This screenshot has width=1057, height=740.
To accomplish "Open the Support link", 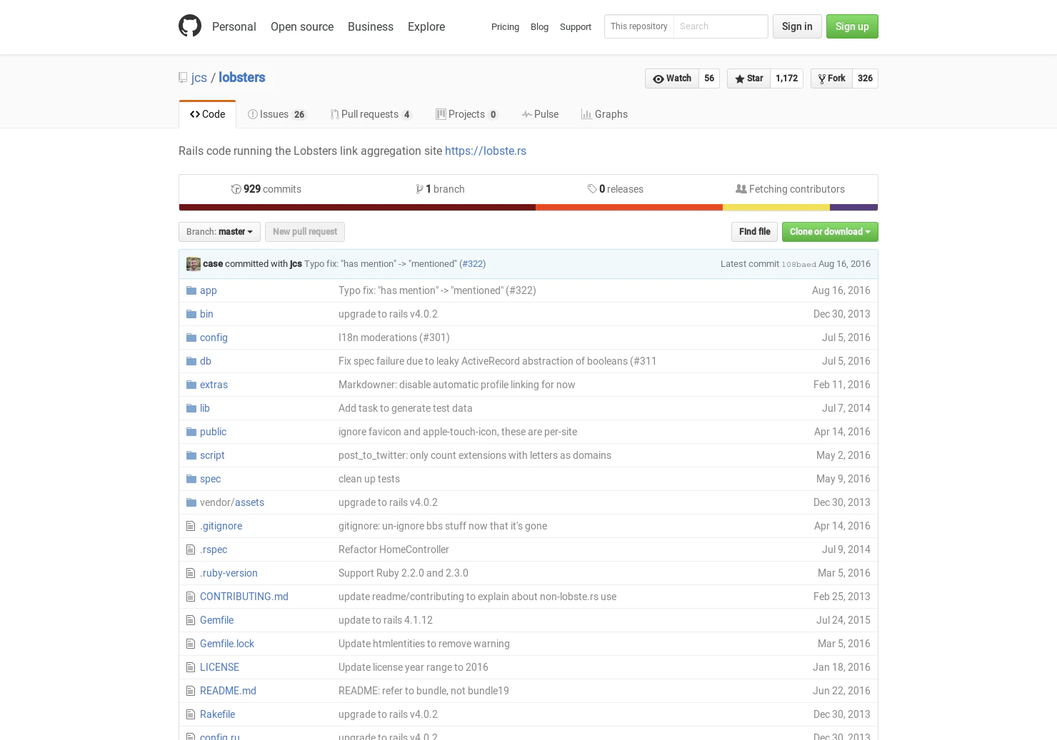I will 576,27.
